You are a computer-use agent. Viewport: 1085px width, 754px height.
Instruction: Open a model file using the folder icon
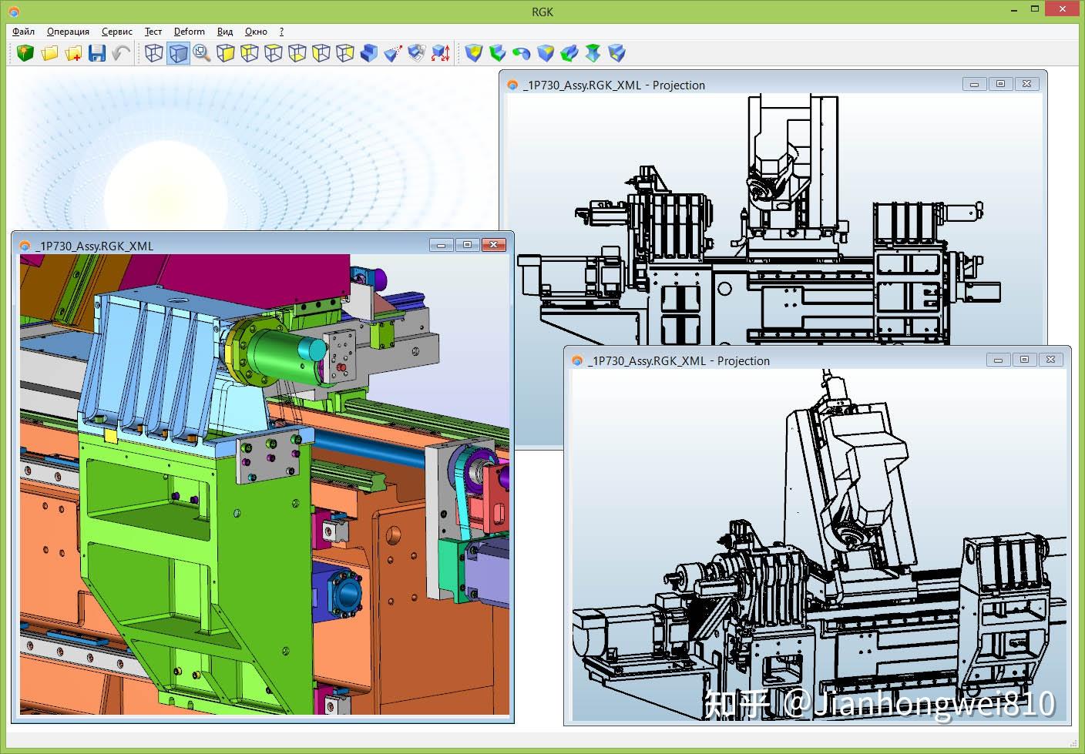[x=49, y=52]
